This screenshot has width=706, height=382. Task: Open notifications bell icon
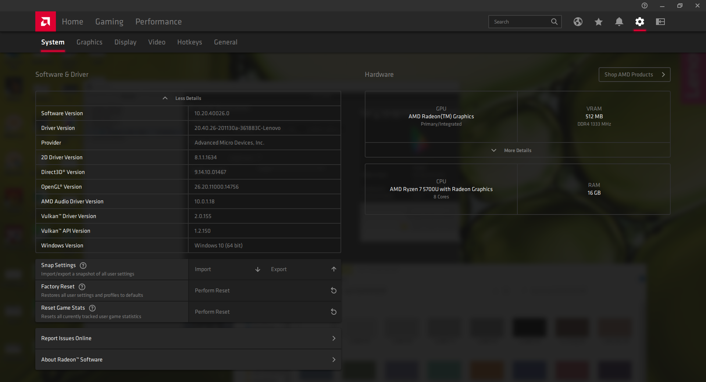pyautogui.click(x=619, y=22)
